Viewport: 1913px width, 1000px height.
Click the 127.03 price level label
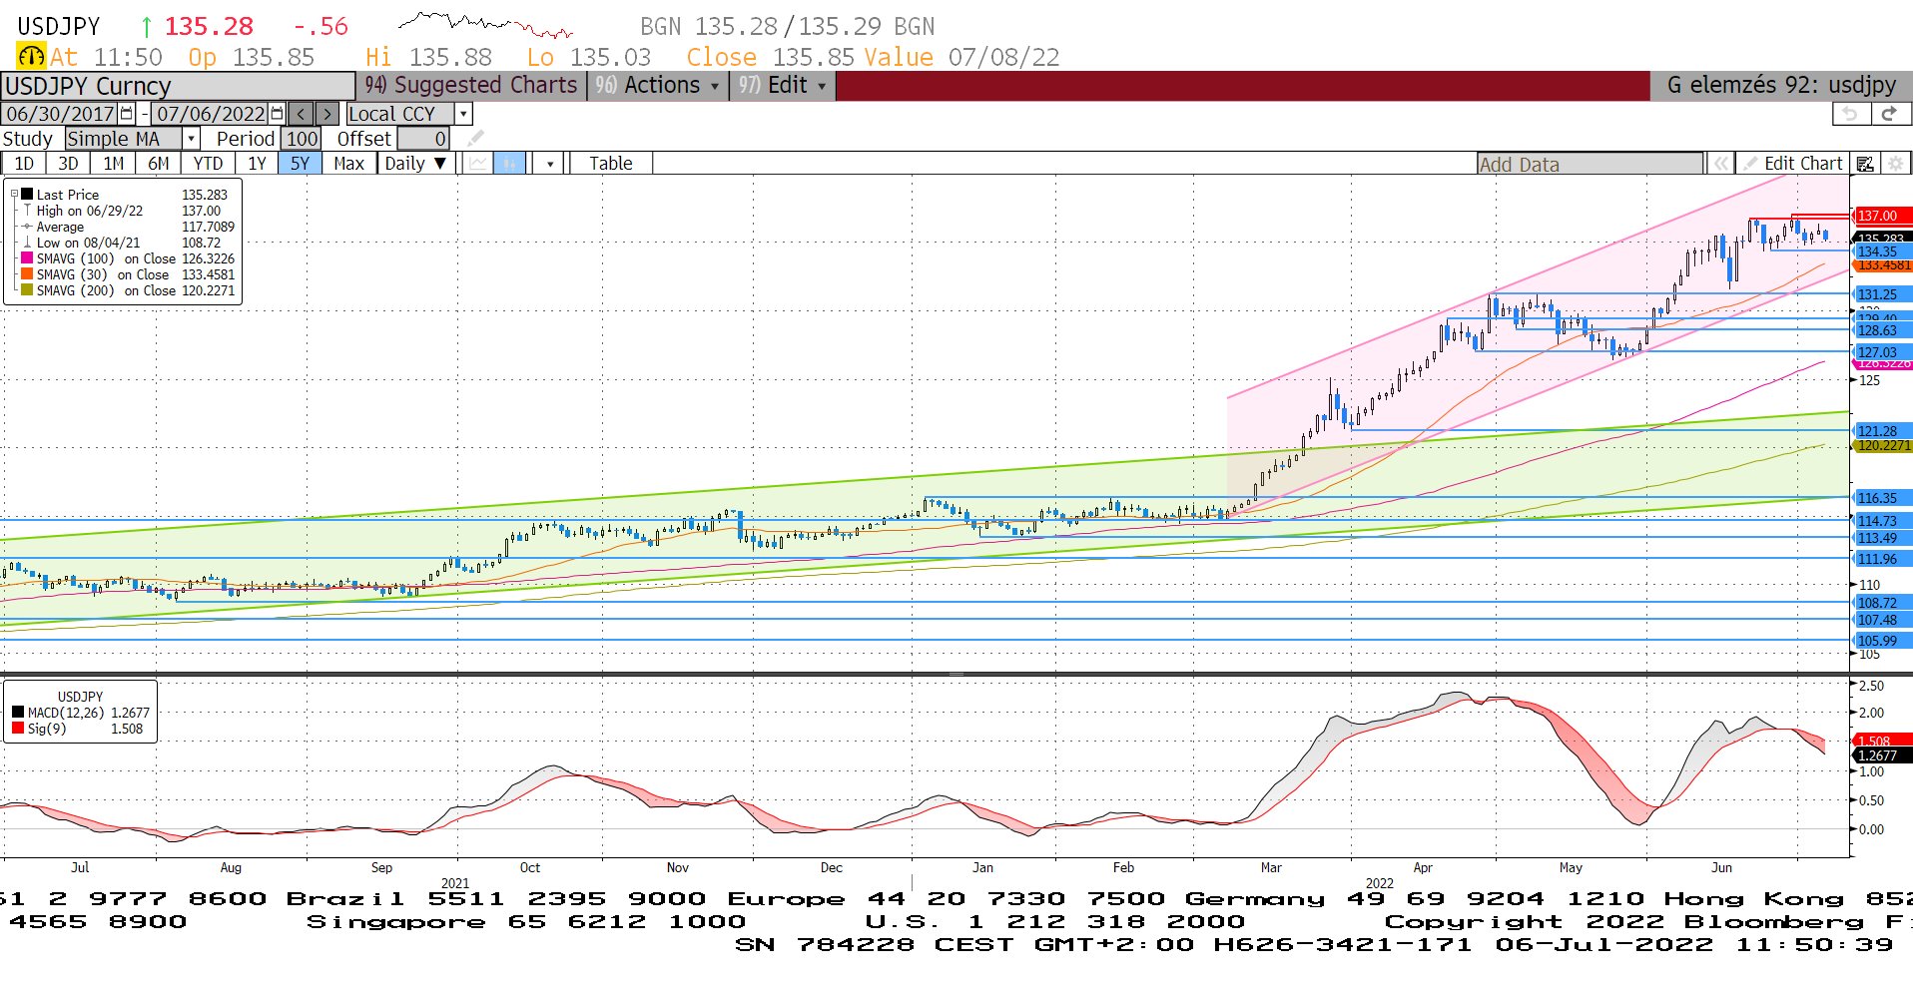click(1882, 352)
